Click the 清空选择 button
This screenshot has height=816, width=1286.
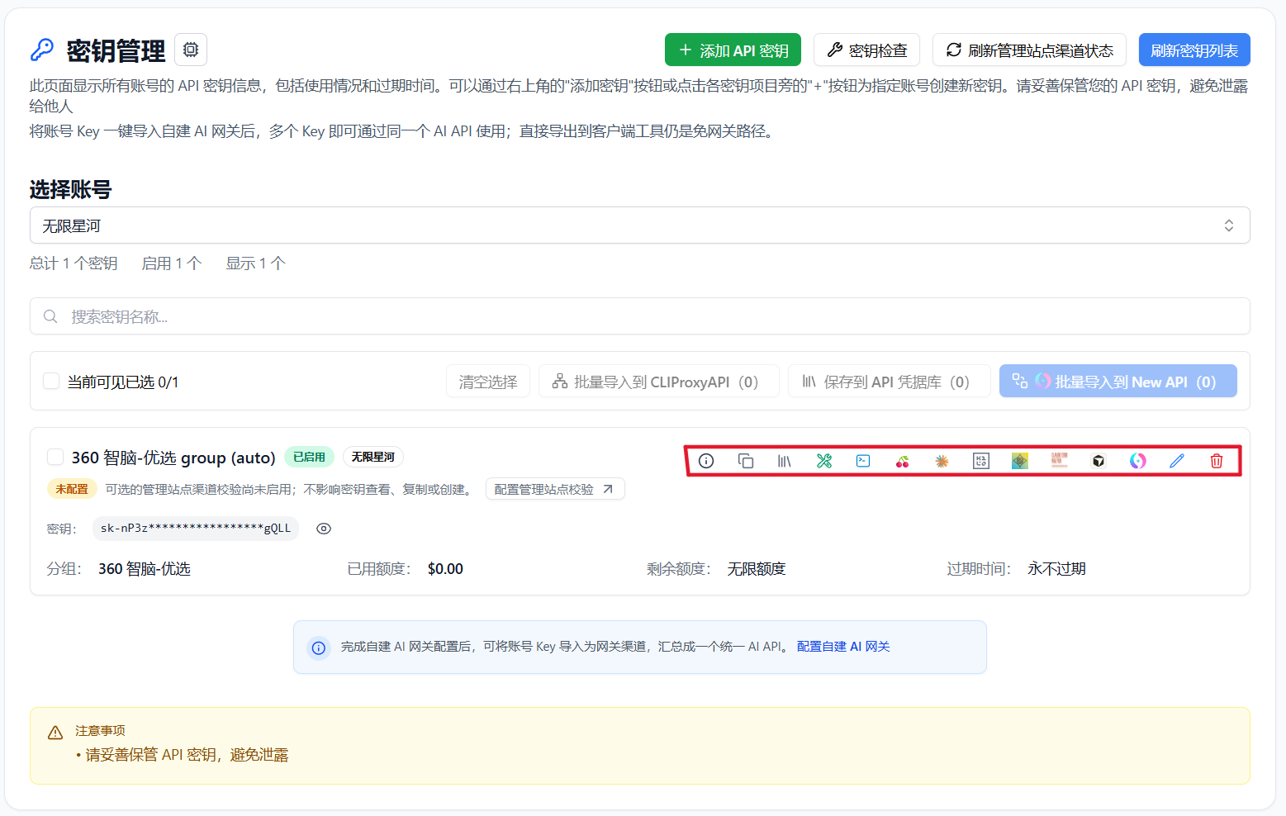click(488, 382)
